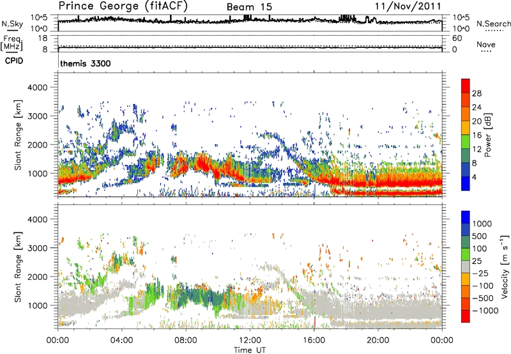Click the strong red echo near 09:00 in power panel
The image size is (511, 354).
202,163
